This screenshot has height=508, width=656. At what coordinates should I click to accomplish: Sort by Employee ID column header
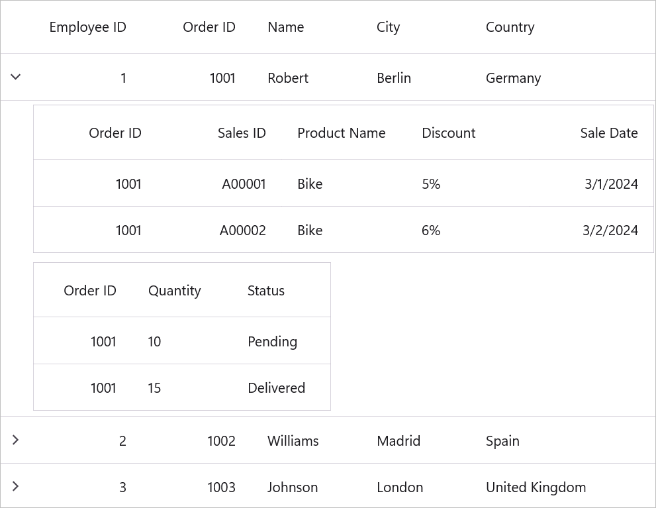pos(87,27)
